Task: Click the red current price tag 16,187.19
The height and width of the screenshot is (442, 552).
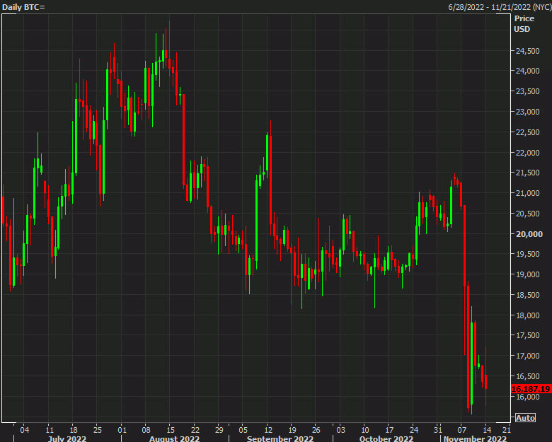Action: (531, 389)
